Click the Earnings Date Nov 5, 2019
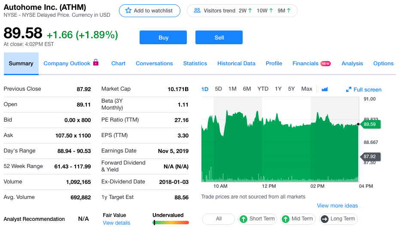This screenshot has height=229, width=396. (173, 151)
